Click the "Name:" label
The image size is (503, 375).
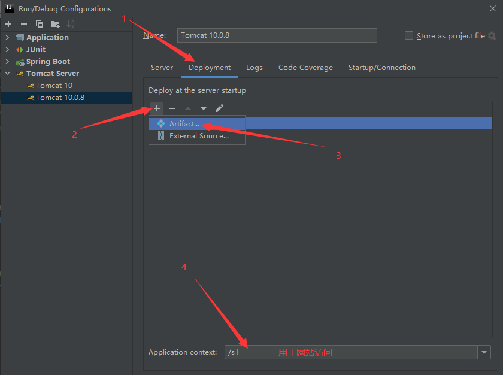[x=154, y=35]
